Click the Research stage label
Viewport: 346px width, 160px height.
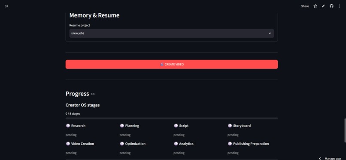[x=78, y=126]
